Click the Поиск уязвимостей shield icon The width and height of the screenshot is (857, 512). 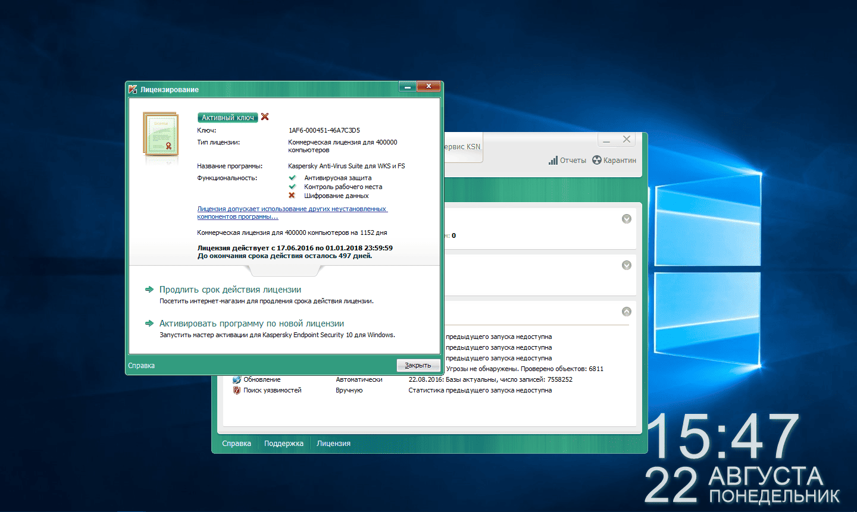click(237, 391)
